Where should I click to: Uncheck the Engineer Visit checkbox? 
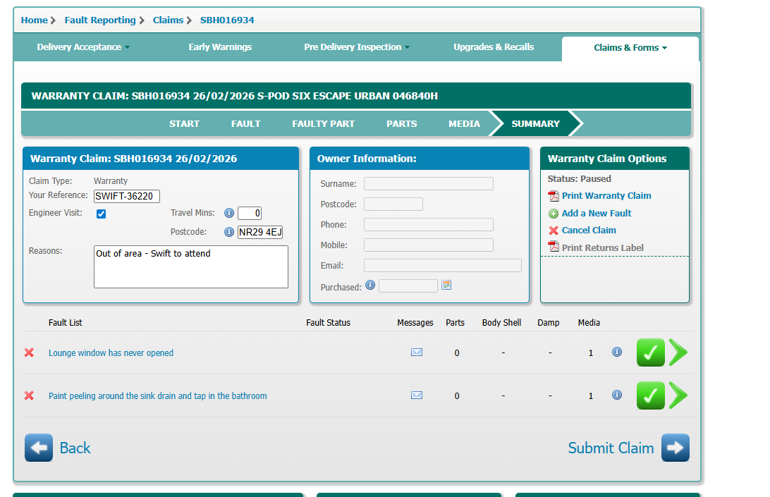coord(101,214)
